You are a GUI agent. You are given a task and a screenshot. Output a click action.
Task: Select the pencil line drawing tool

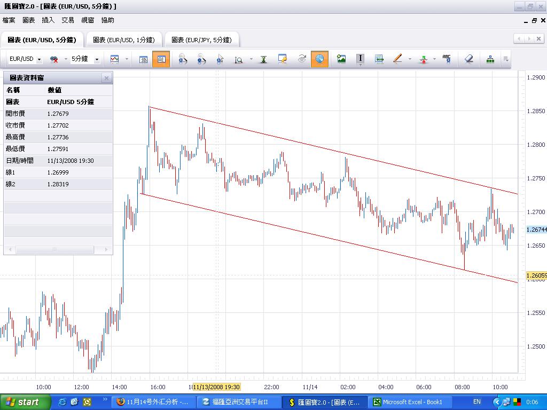click(397, 59)
